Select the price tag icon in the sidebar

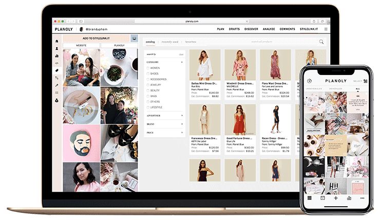57,70
